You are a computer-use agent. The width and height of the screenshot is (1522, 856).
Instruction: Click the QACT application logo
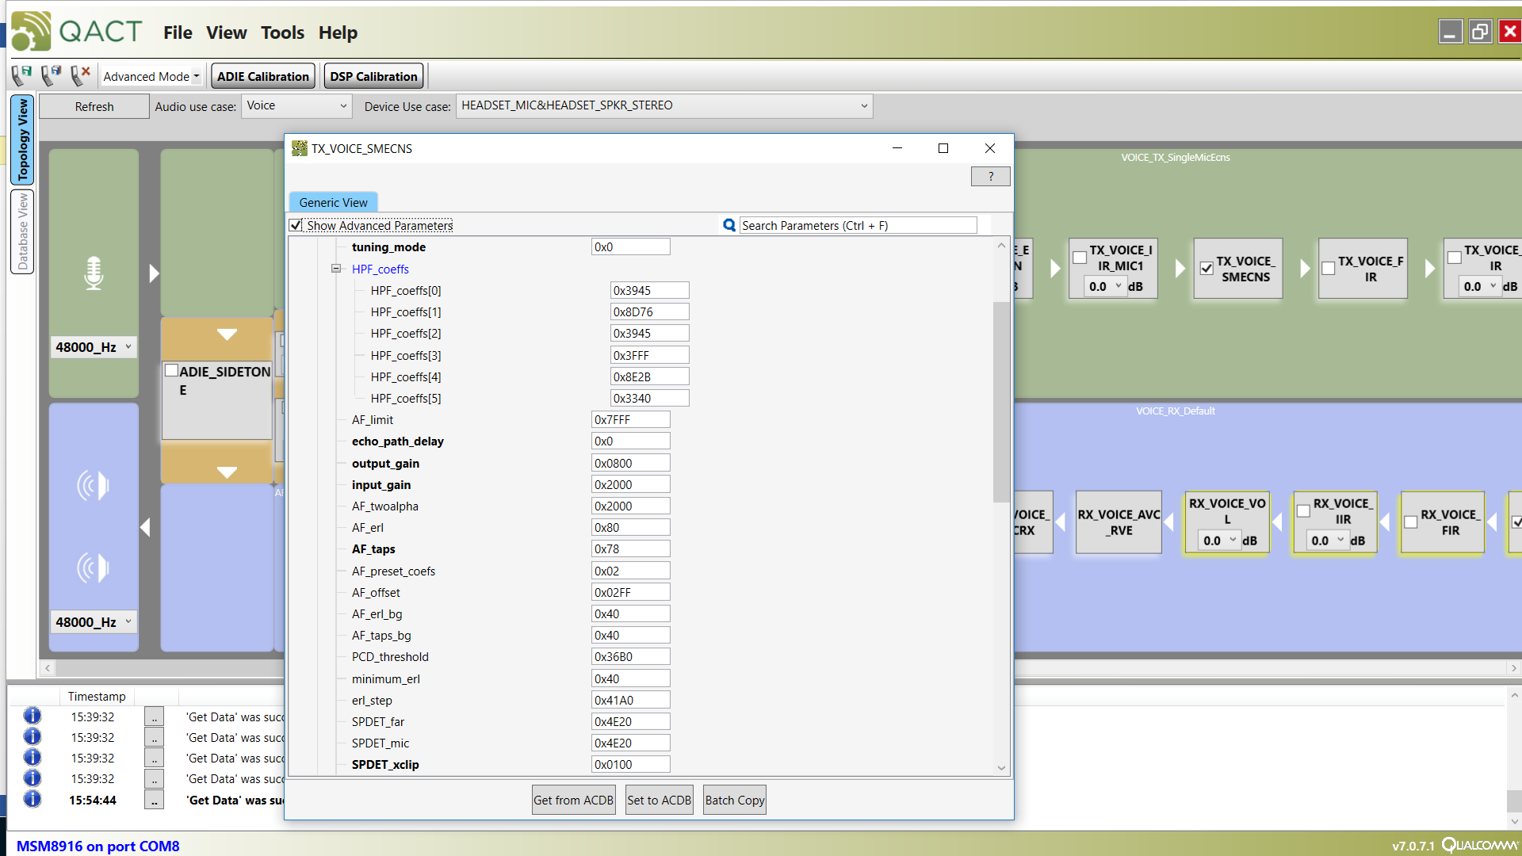click(32, 32)
